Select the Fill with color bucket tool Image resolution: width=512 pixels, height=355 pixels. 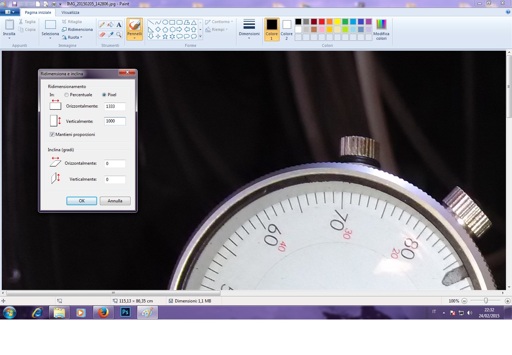(111, 24)
